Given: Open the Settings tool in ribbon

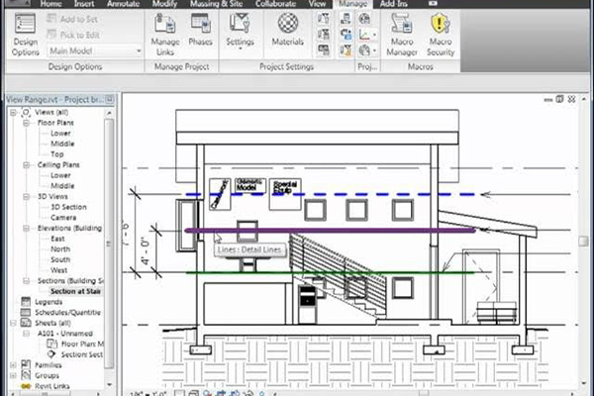Looking at the screenshot, I should coord(240,31).
